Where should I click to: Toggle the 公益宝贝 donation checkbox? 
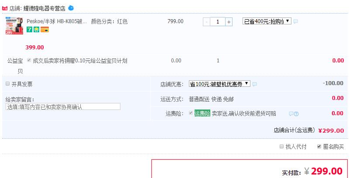coord(29,60)
